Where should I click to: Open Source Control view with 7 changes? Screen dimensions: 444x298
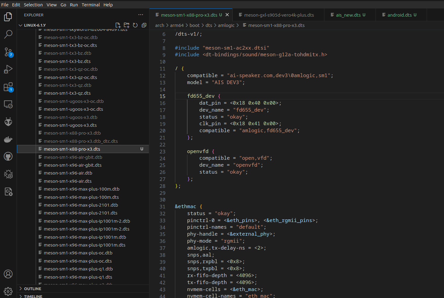tap(8, 52)
